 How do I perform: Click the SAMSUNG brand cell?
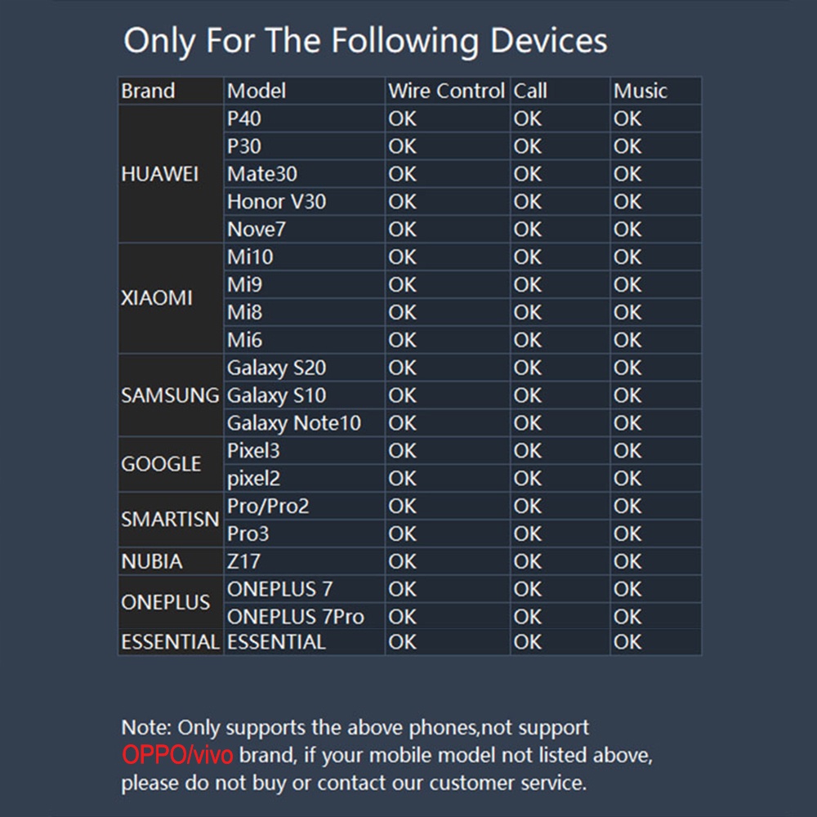pos(171,395)
